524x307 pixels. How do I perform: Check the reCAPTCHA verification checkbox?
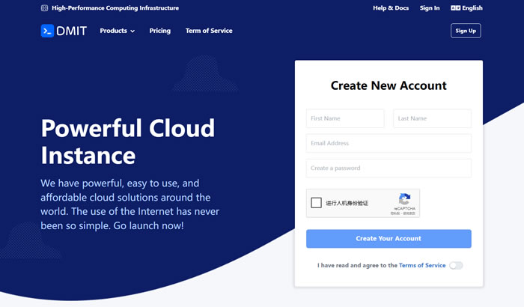pos(317,203)
